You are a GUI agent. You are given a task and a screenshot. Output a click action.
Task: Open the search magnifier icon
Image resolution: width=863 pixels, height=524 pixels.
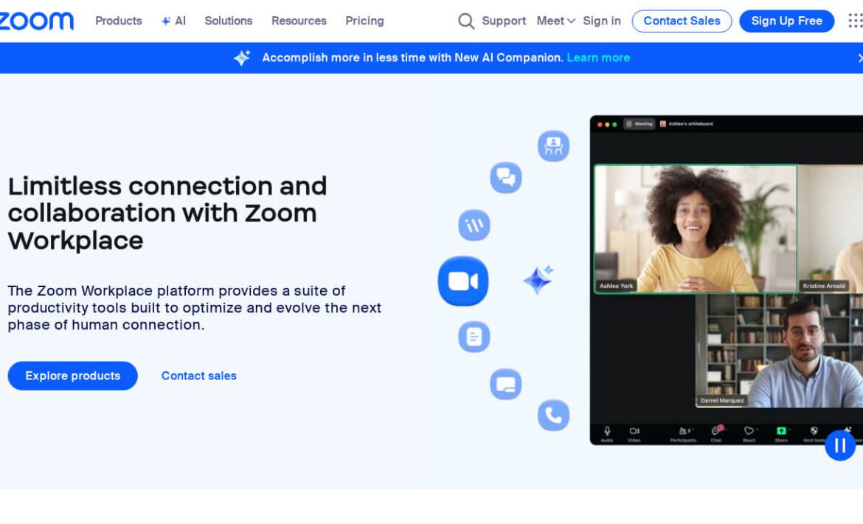(465, 21)
